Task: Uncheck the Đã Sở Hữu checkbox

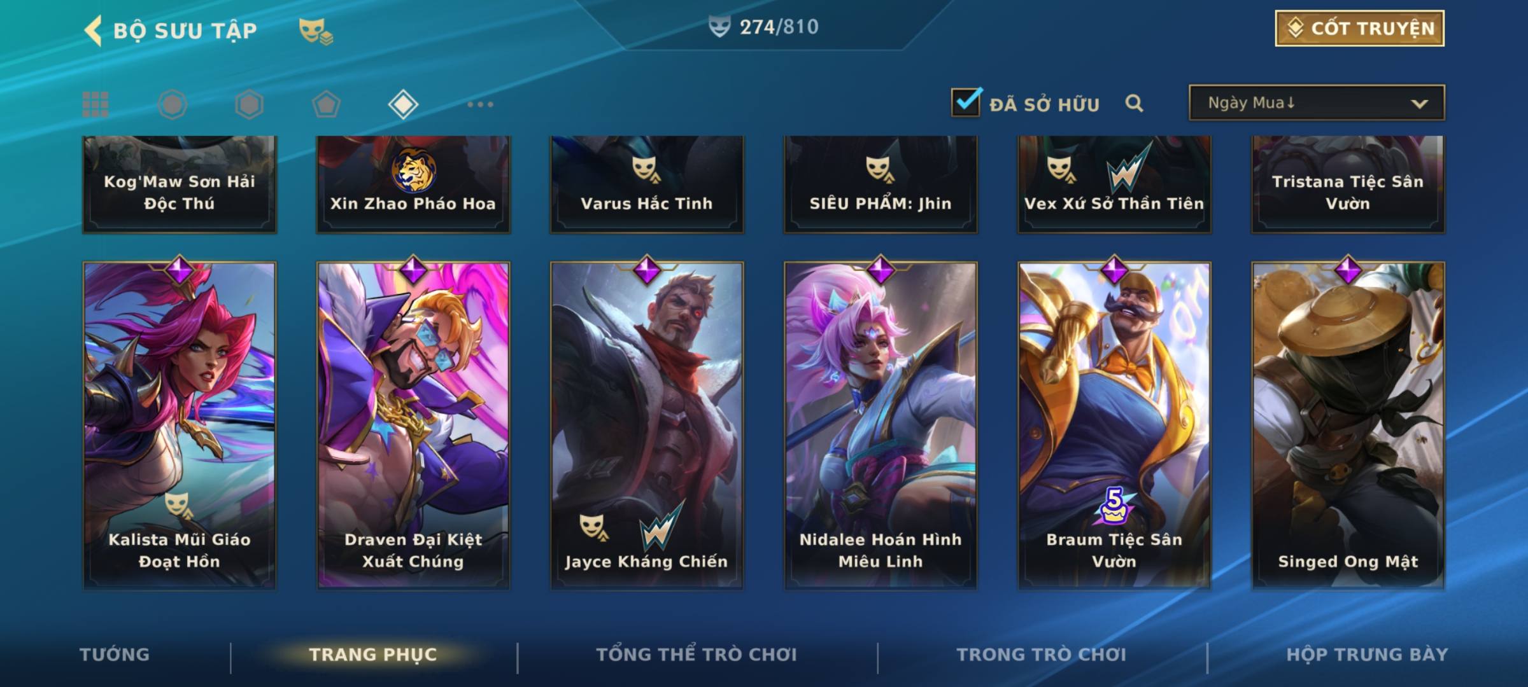Action: click(966, 102)
